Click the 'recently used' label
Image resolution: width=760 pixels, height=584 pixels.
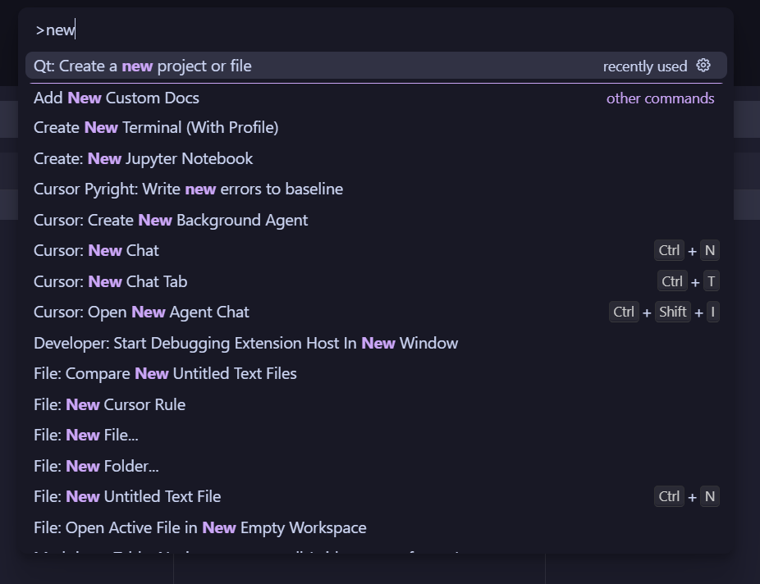[644, 66]
